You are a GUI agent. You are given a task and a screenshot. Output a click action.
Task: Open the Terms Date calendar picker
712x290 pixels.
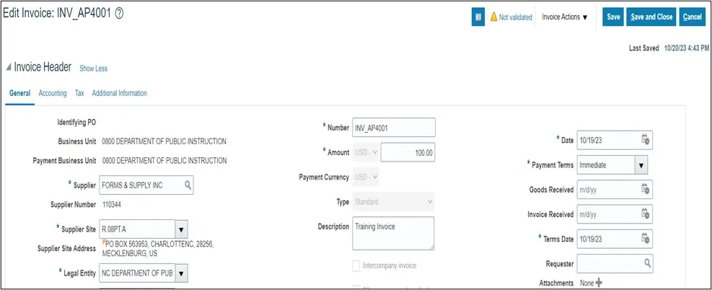click(646, 238)
